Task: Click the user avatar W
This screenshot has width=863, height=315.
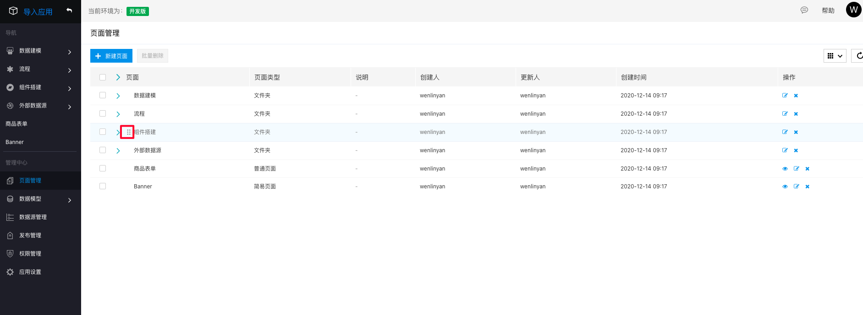Action: pyautogui.click(x=853, y=10)
